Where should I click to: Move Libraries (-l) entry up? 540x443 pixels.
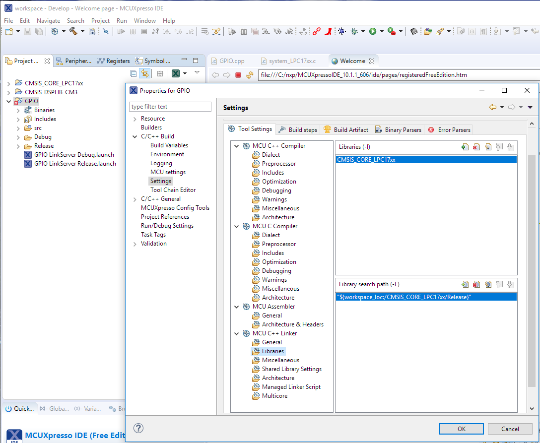(499, 147)
